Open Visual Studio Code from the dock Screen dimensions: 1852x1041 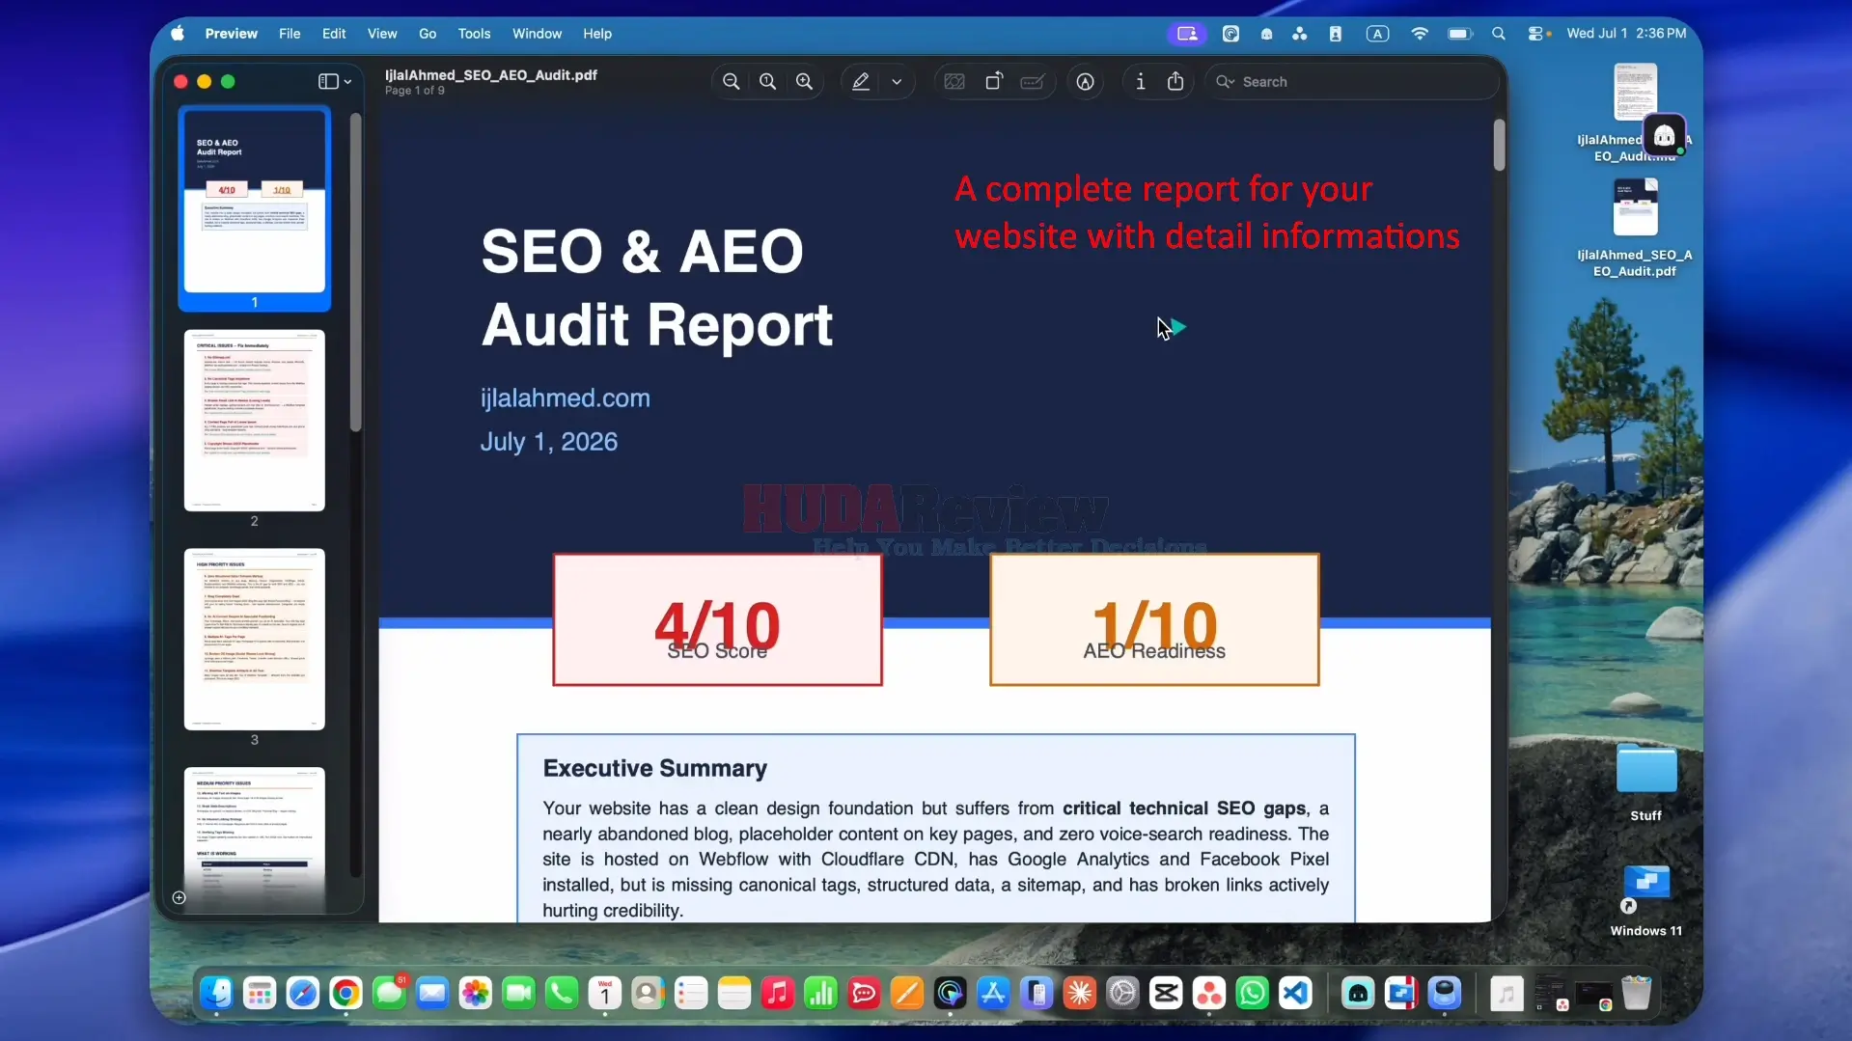tap(1295, 993)
